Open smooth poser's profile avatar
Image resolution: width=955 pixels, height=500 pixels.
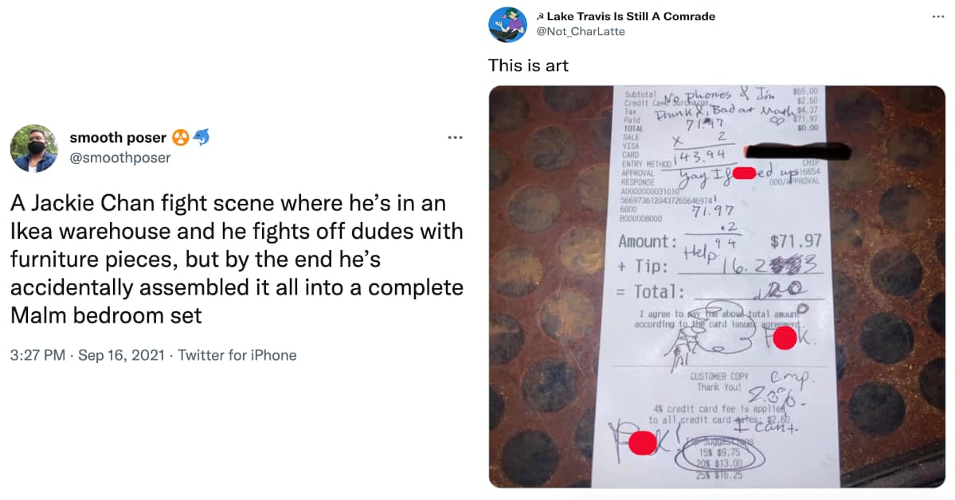point(33,148)
